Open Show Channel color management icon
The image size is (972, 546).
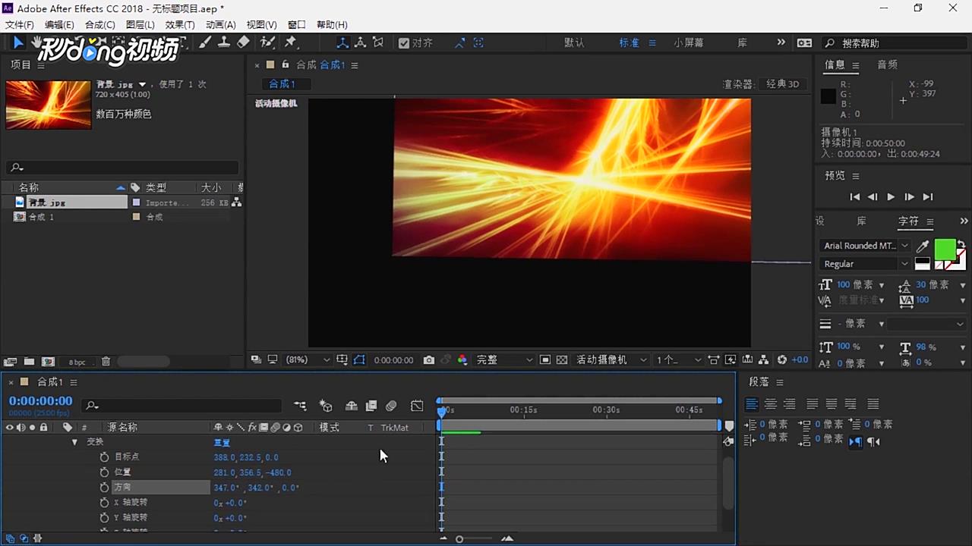462,359
